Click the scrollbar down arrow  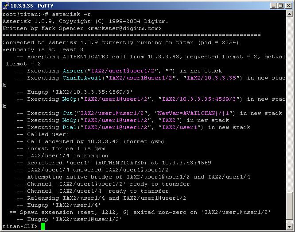(290, 227)
